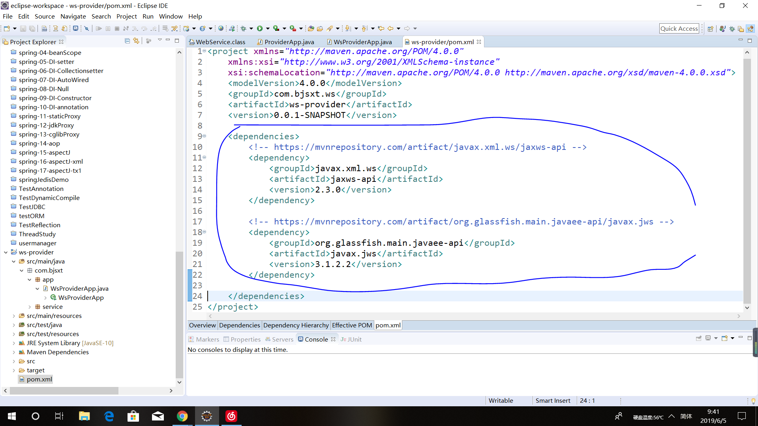Viewport: 758px width, 426px height.
Task: Switch to the JUnit view tab
Action: pos(351,339)
